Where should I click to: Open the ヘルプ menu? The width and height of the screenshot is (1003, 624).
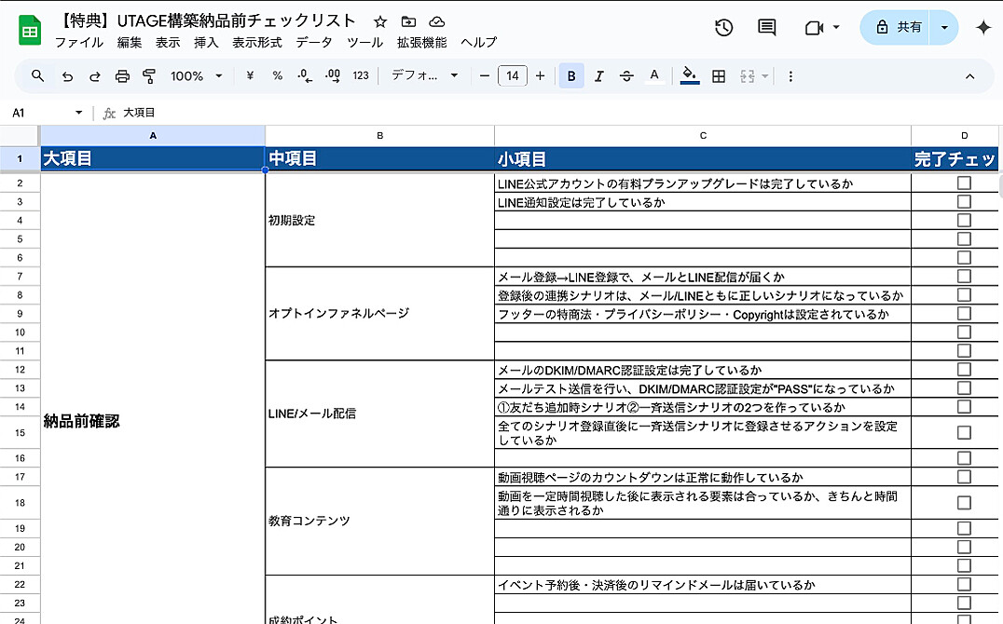click(479, 43)
